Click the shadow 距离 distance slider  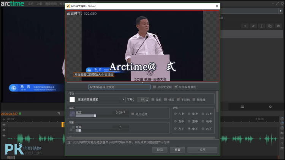tap(102, 130)
